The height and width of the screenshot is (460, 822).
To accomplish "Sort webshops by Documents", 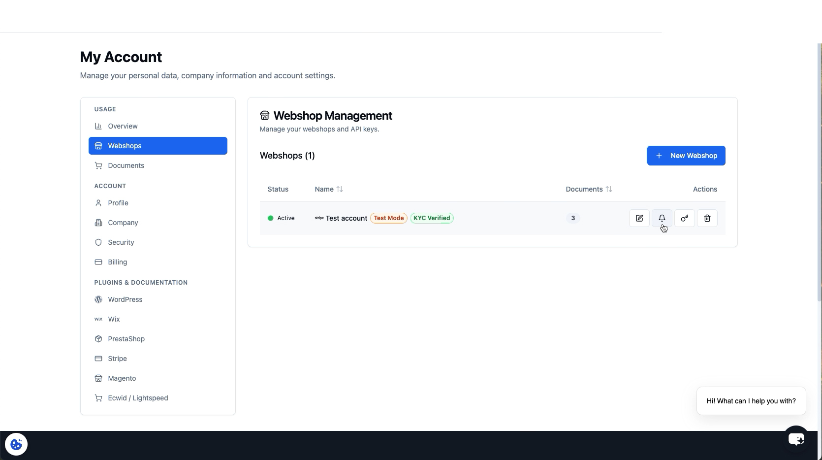I will (589, 189).
